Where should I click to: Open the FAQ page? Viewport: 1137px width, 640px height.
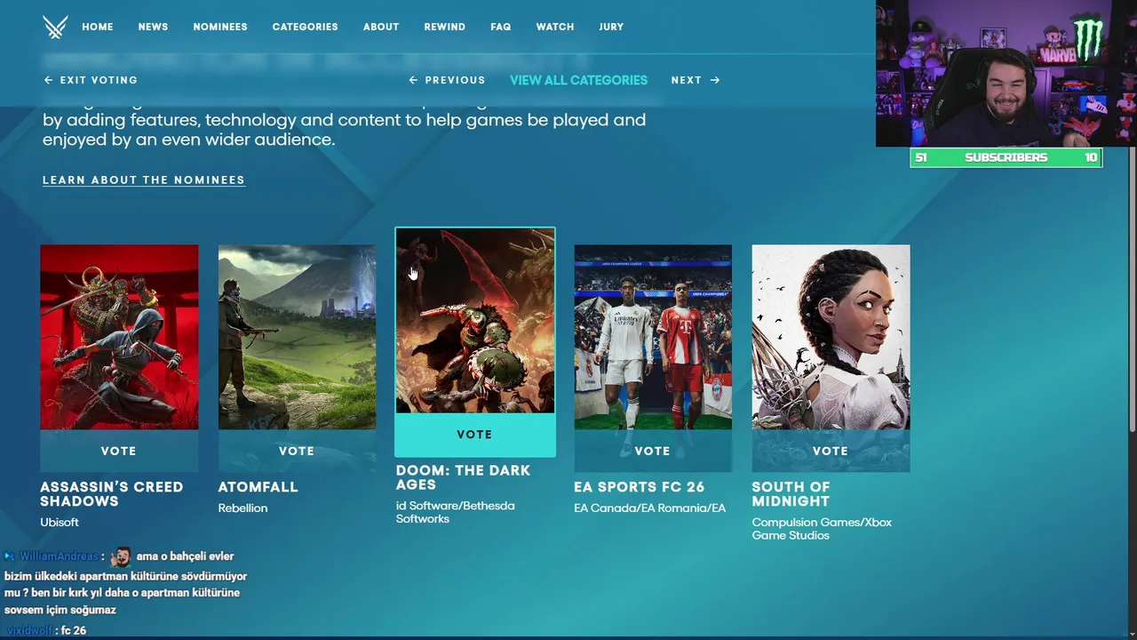(x=501, y=27)
